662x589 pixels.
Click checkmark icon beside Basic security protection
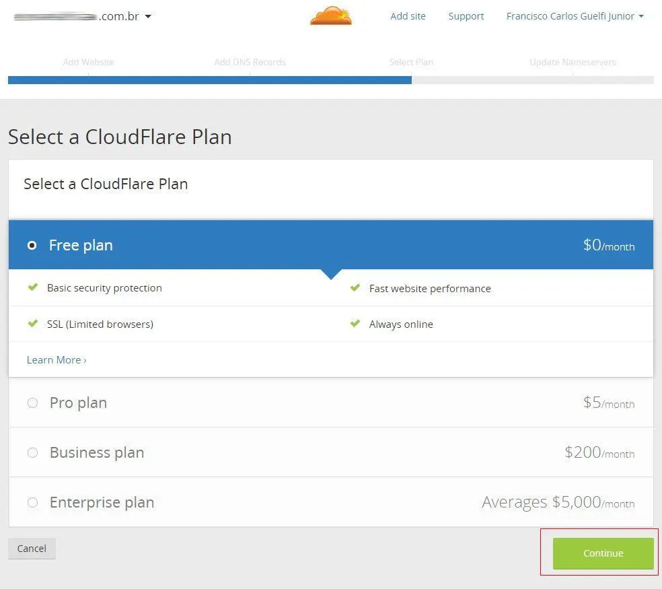[x=32, y=287]
